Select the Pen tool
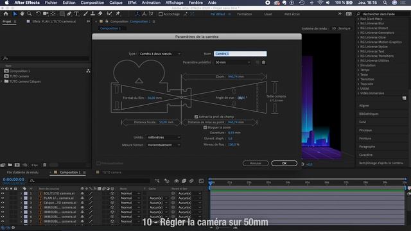The width and height of the screenshot is (411, 231). click(69, 13)
